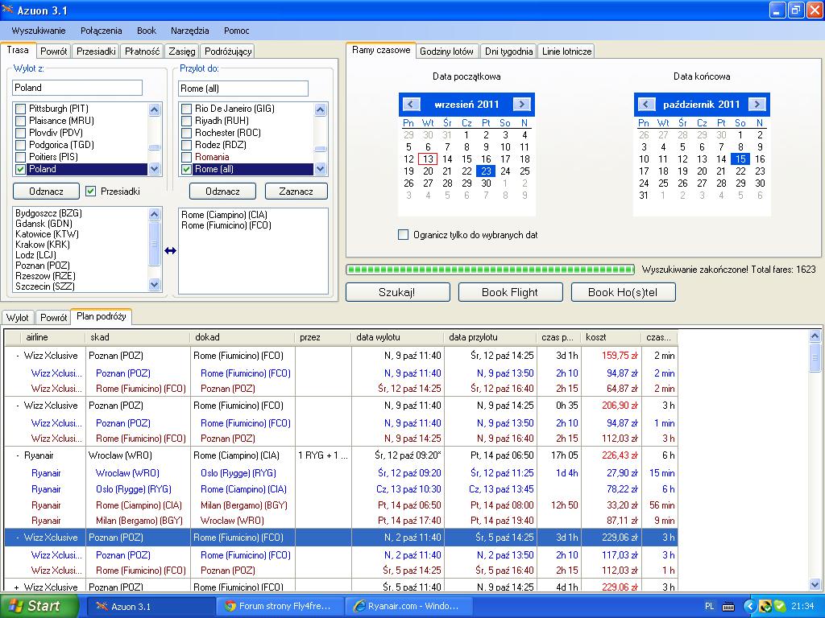
Task: Switch to the Godziny lotów tab
Action: pos(446,51)
